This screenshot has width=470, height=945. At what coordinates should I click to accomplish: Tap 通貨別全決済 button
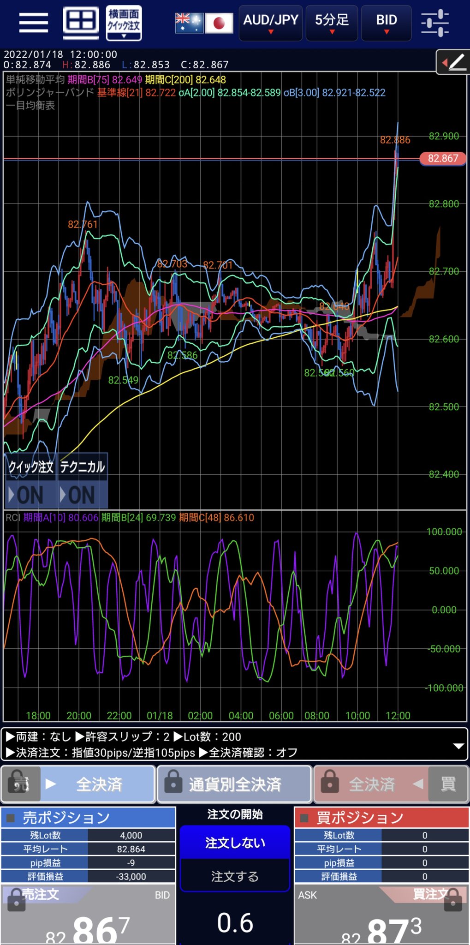[x=235, y=784]
